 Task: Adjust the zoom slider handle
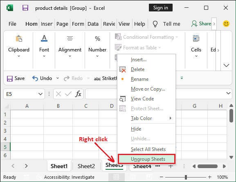click(186, 177)
